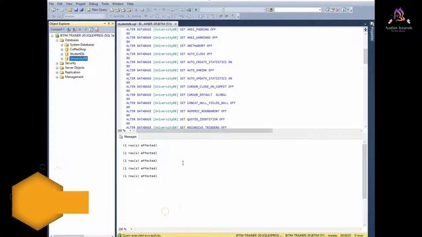Collapse the Databases folder node
Viewport: 422px width, 237px height.
click(57, 40)
